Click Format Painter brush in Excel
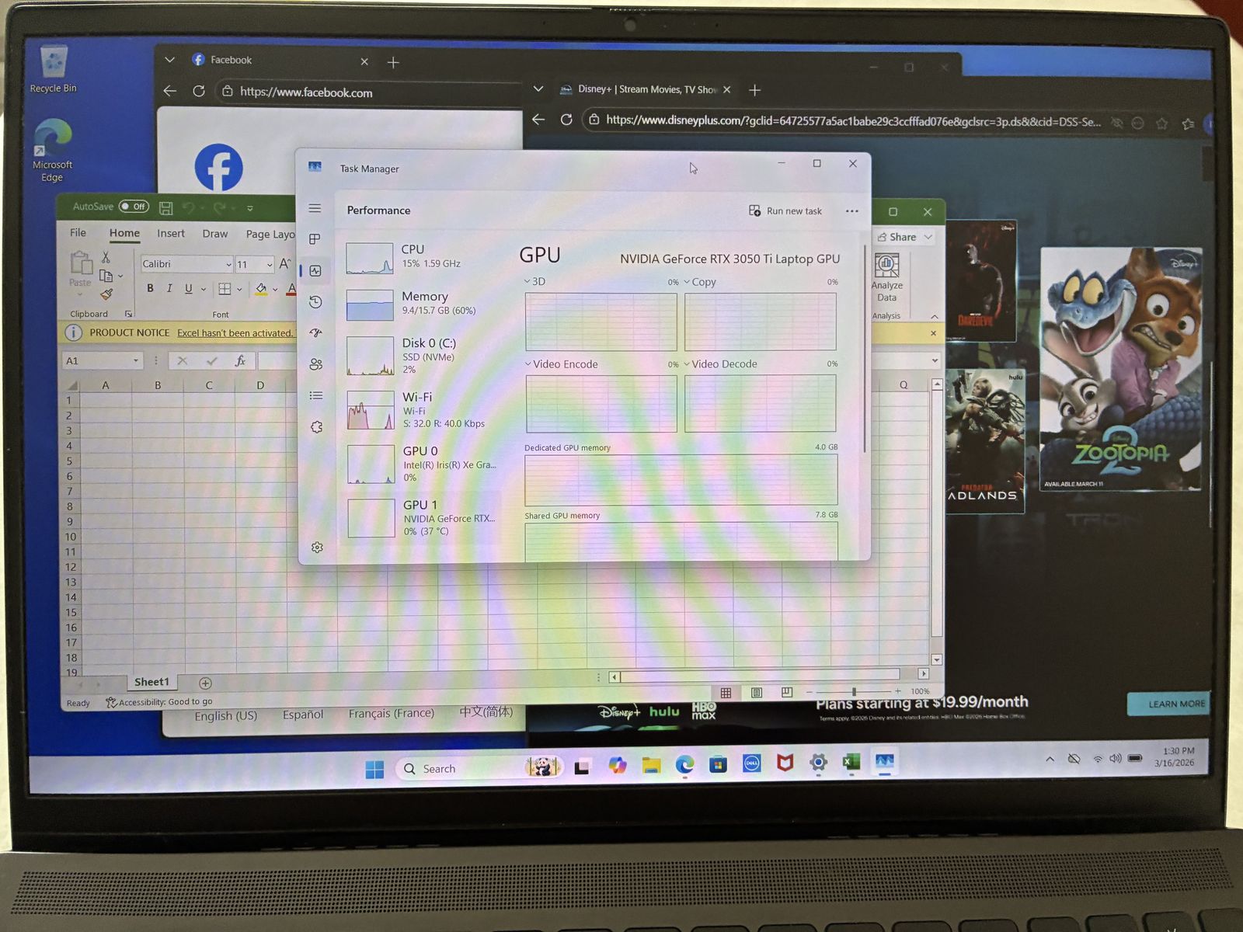The width and height of the screenshot is (1243, 932). (106, 294)
